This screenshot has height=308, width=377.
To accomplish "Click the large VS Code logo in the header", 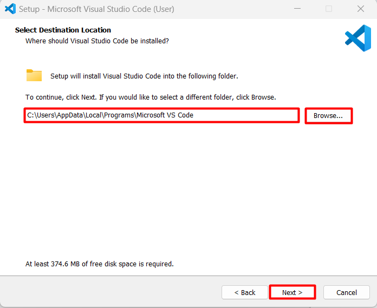I will coord(358,38).
